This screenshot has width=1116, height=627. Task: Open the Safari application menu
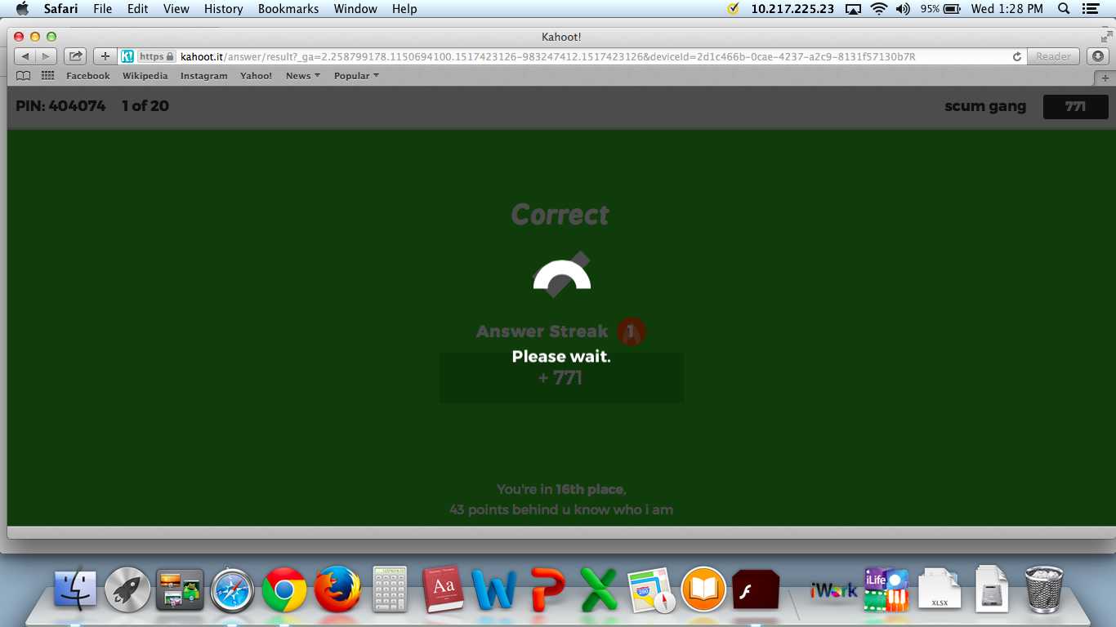[x=60, y=9]
